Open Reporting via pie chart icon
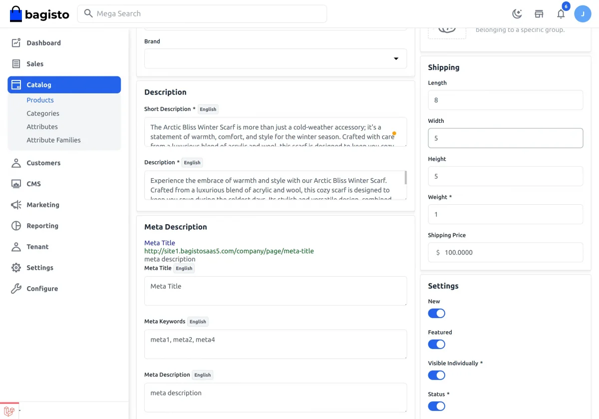 coord(16,226)
